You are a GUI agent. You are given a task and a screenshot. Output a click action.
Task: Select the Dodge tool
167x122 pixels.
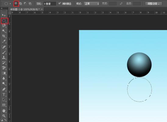4,84
